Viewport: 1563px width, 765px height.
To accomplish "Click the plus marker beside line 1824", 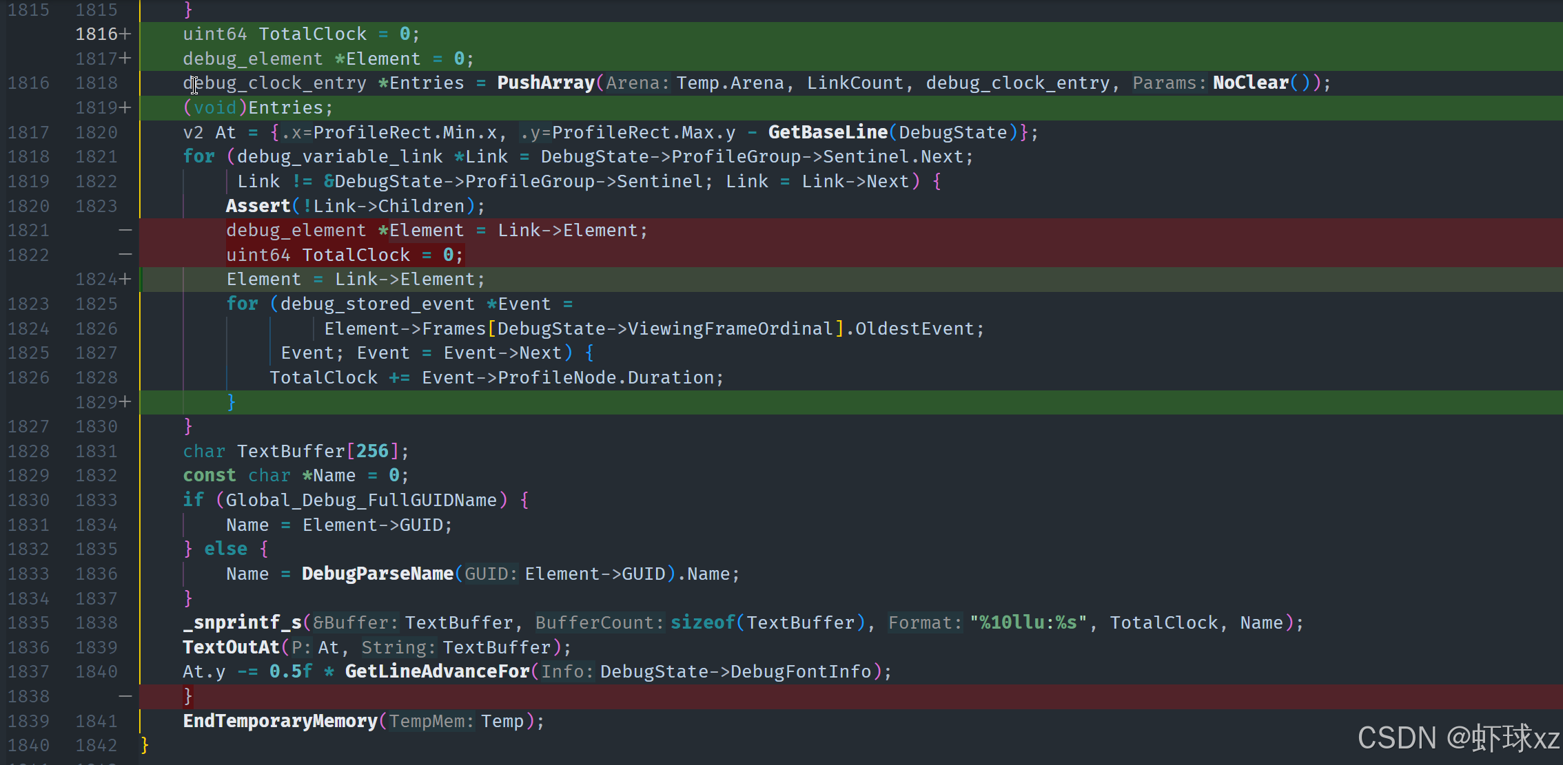I will 125,279.
